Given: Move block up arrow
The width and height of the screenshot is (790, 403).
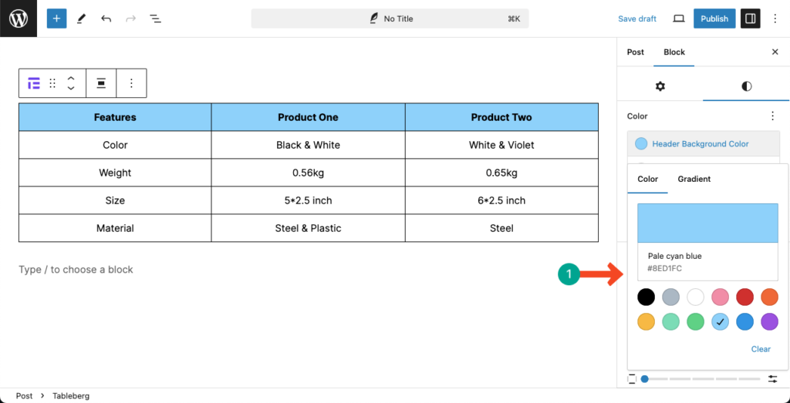Looking at the screenshot, I should [71, 79].
